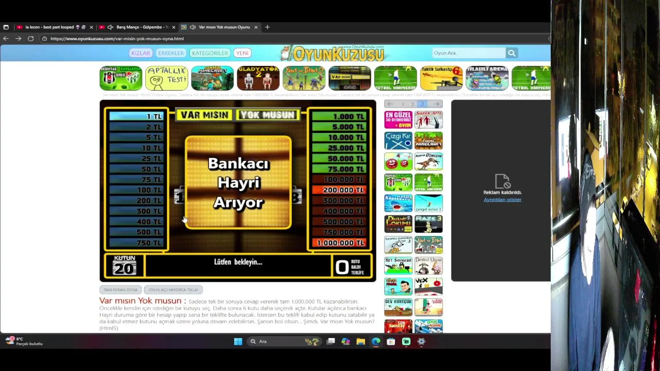Open the Gladyatör 2 game icon
Viewport: 660px width, 371px height.
[258, 78]
